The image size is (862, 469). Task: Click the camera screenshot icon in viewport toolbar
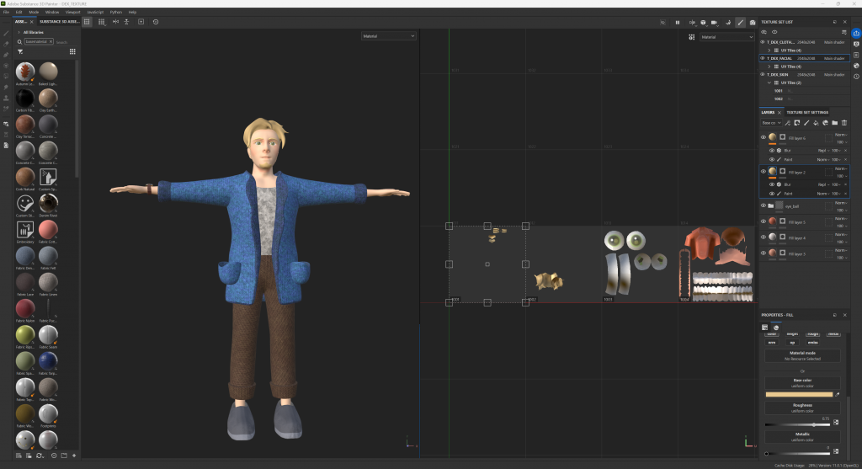click(752, 22)
